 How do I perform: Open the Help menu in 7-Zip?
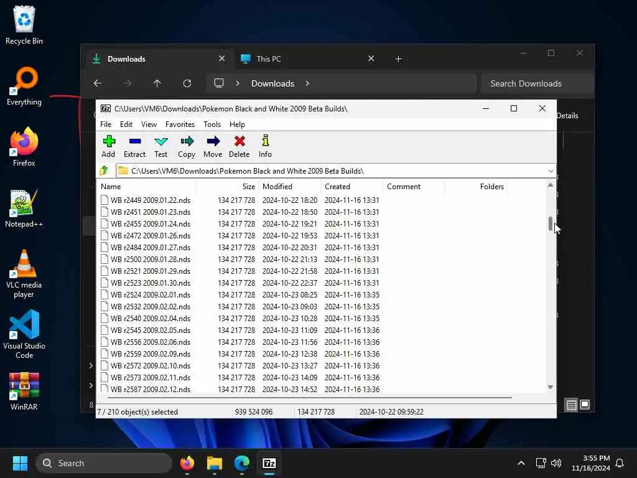(237, 124)
